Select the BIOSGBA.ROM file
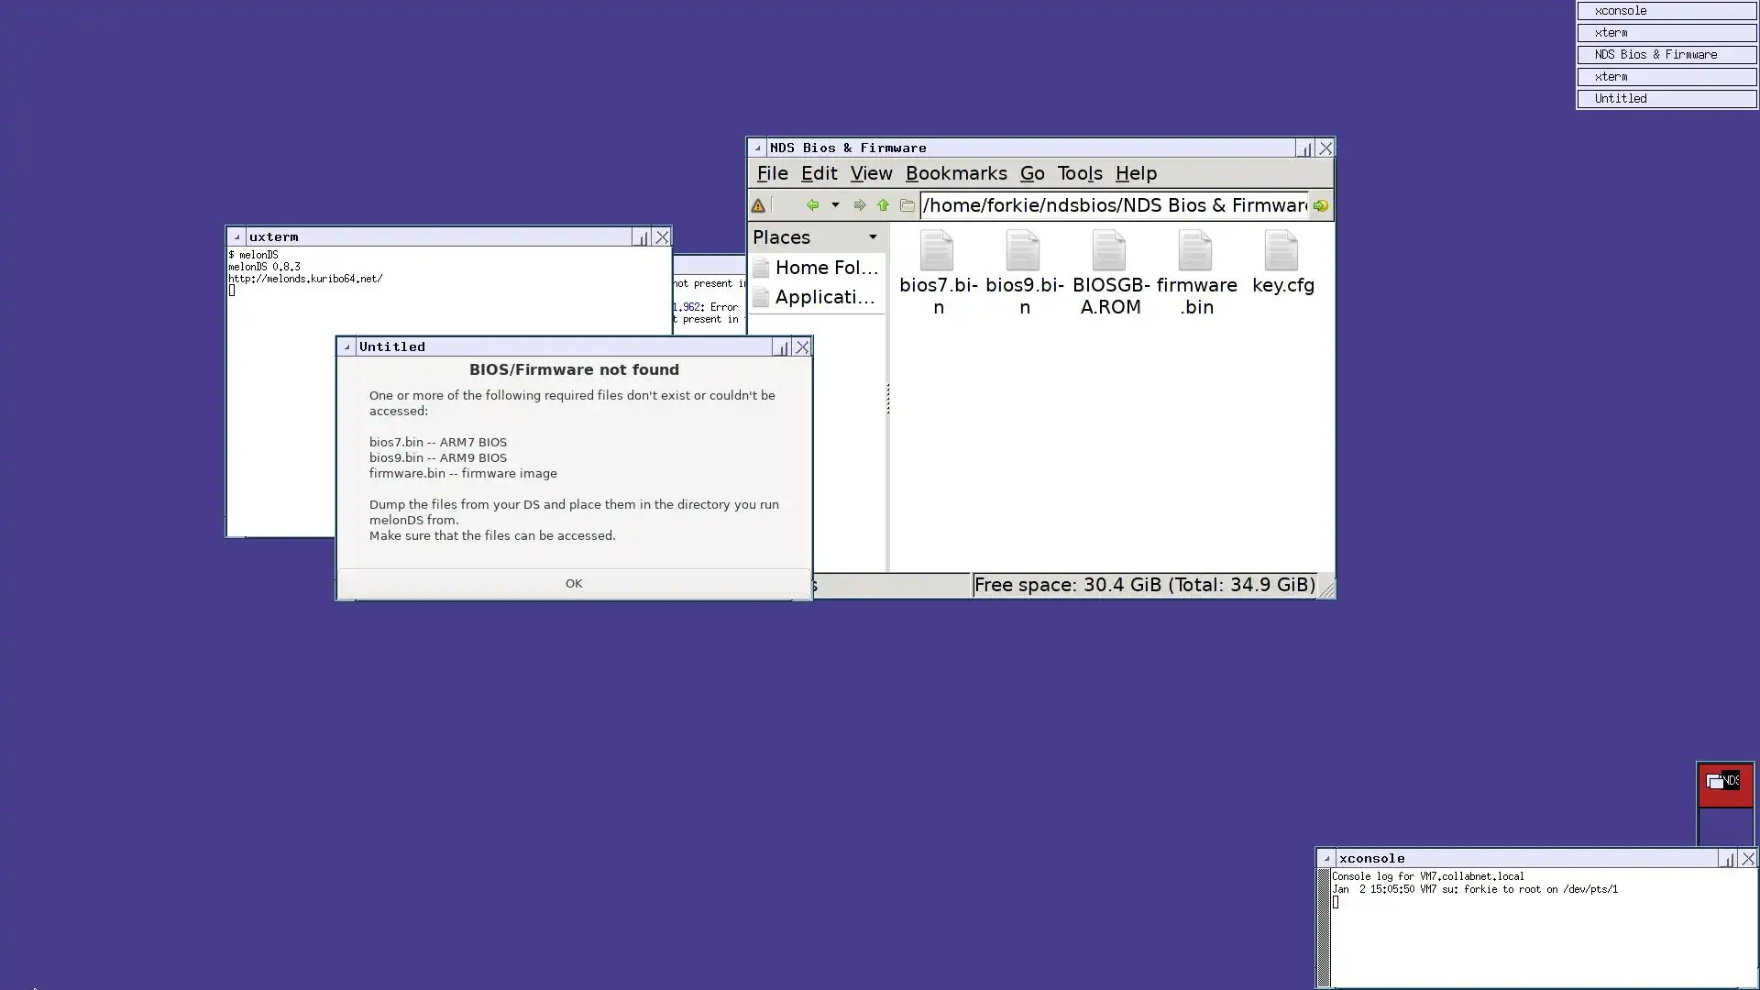The width and height of the screenshot is (1760, 990). [x=1109, y=252]
